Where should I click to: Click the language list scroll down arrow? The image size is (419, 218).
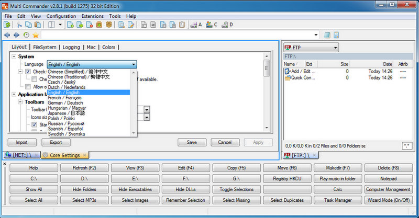[x=134, y=133]
